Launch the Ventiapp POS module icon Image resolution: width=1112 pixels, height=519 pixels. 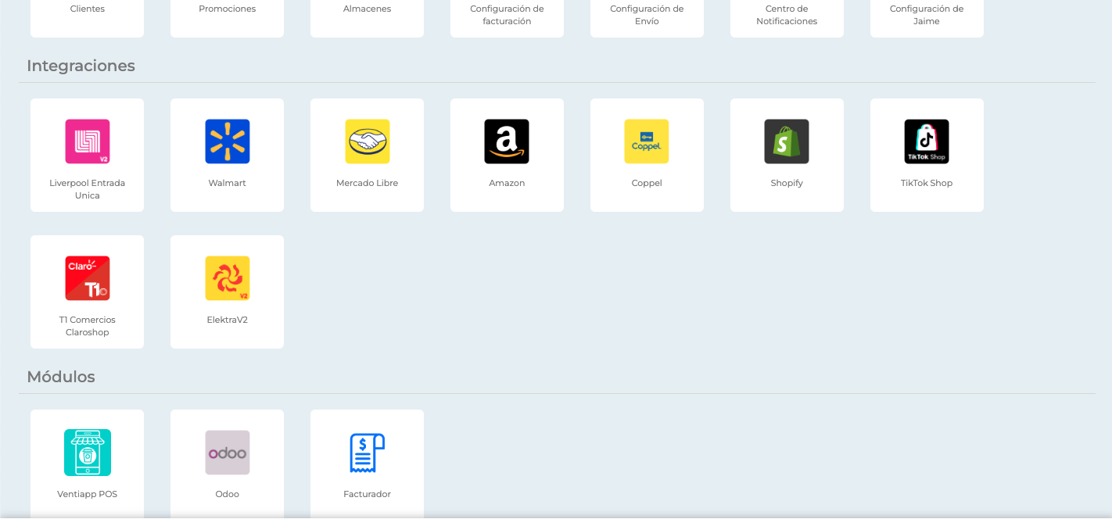pos(87,453)
